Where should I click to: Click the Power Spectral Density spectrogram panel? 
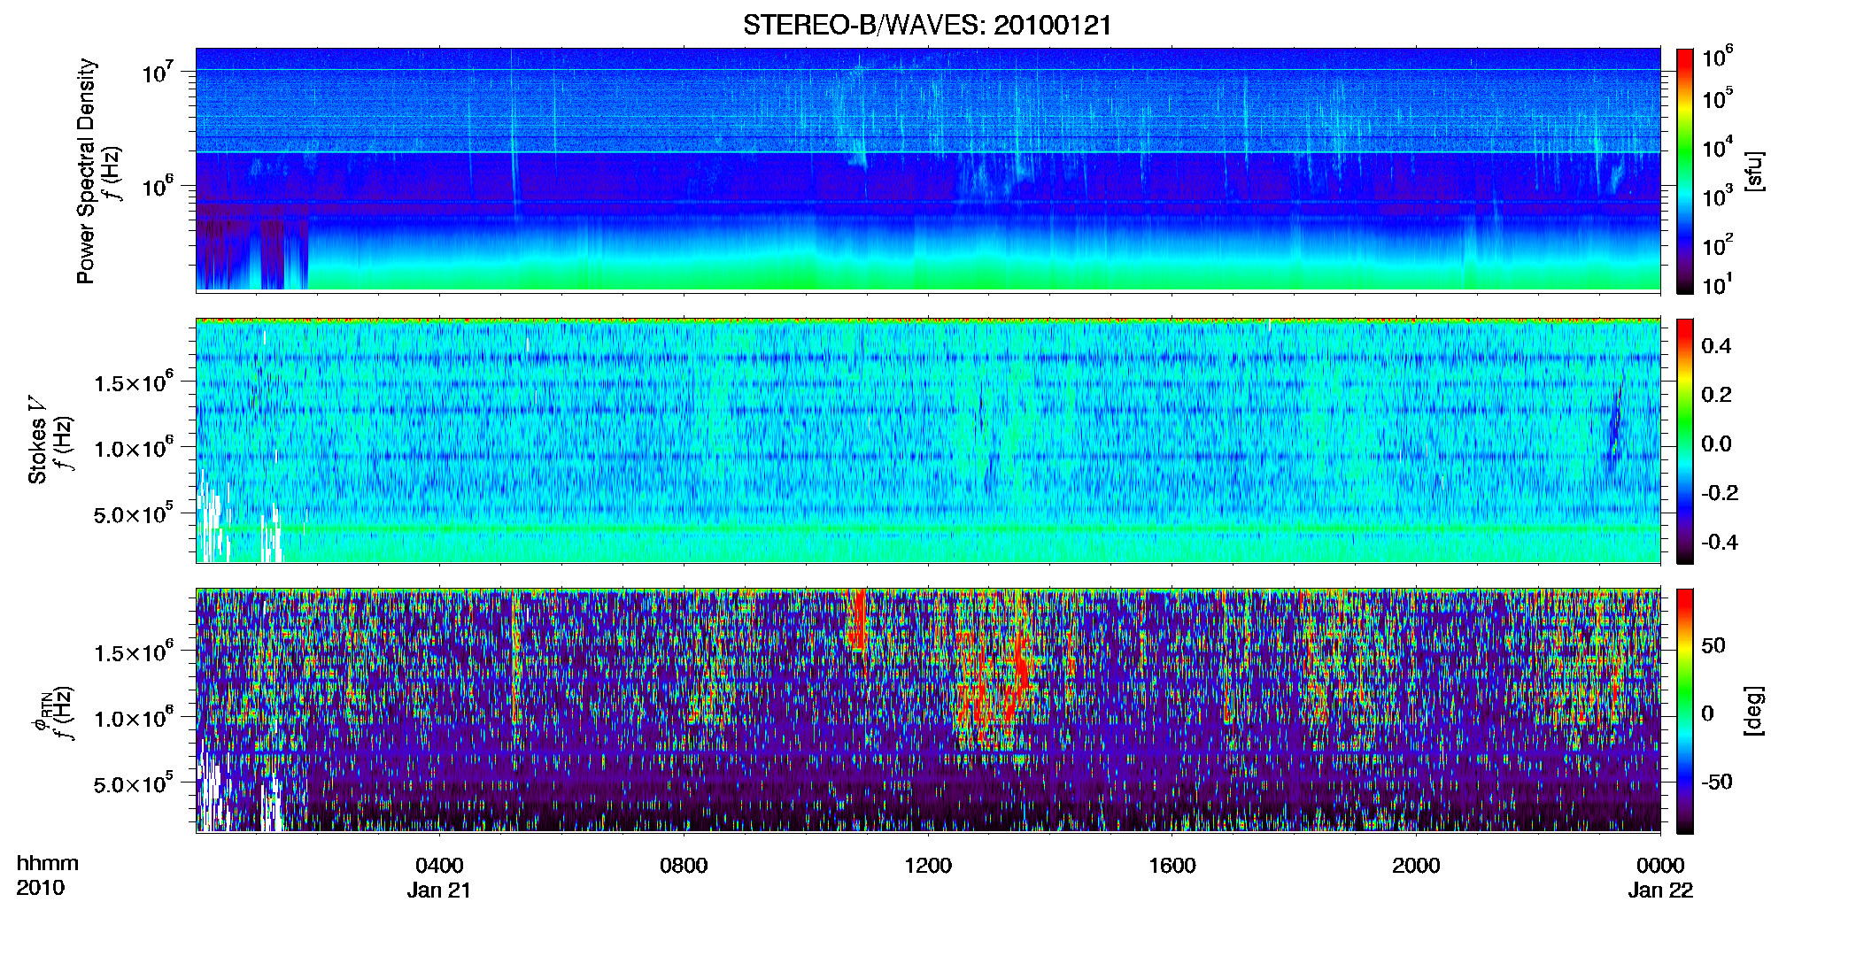928,169
